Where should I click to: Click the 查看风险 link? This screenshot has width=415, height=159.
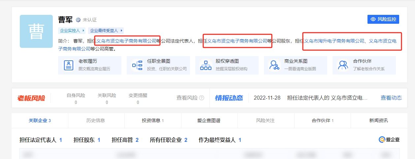pyautogui.click(x=187, y=98)
